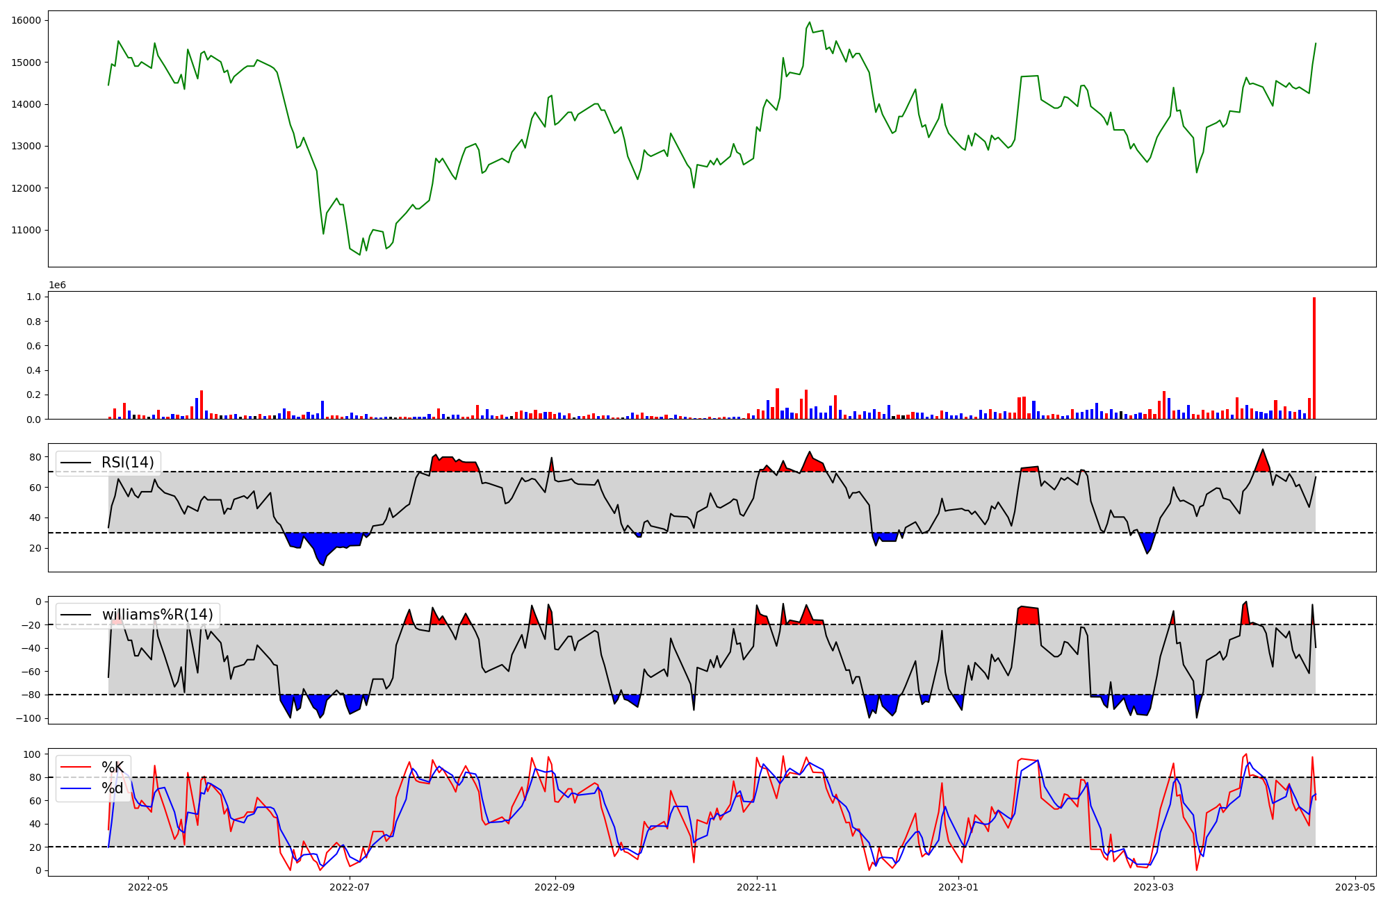The width and height of the screenshot is (1390, 903).
Task: Click the 1e6 volume scale label
Action: 57,285
